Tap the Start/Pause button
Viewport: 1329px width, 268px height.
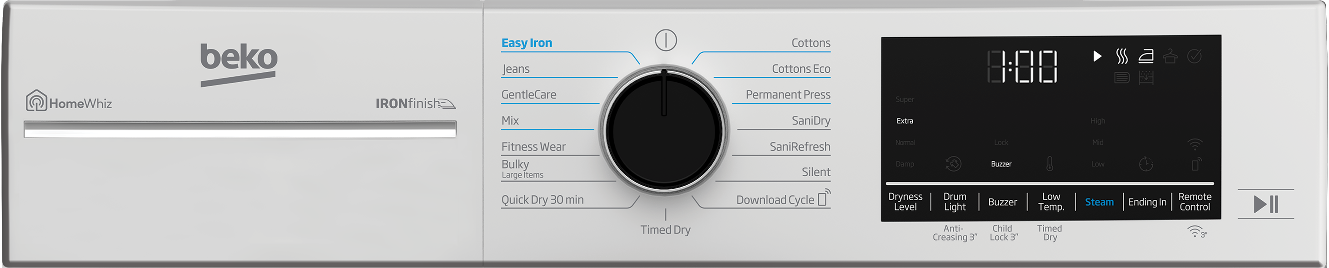pos(1265,204)
